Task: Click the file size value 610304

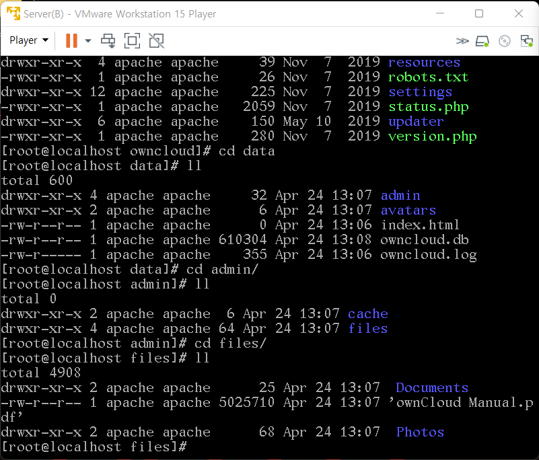Action: [243, 240]
